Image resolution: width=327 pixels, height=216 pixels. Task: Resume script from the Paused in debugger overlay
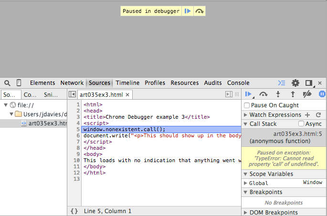click(x=188, y=11)
